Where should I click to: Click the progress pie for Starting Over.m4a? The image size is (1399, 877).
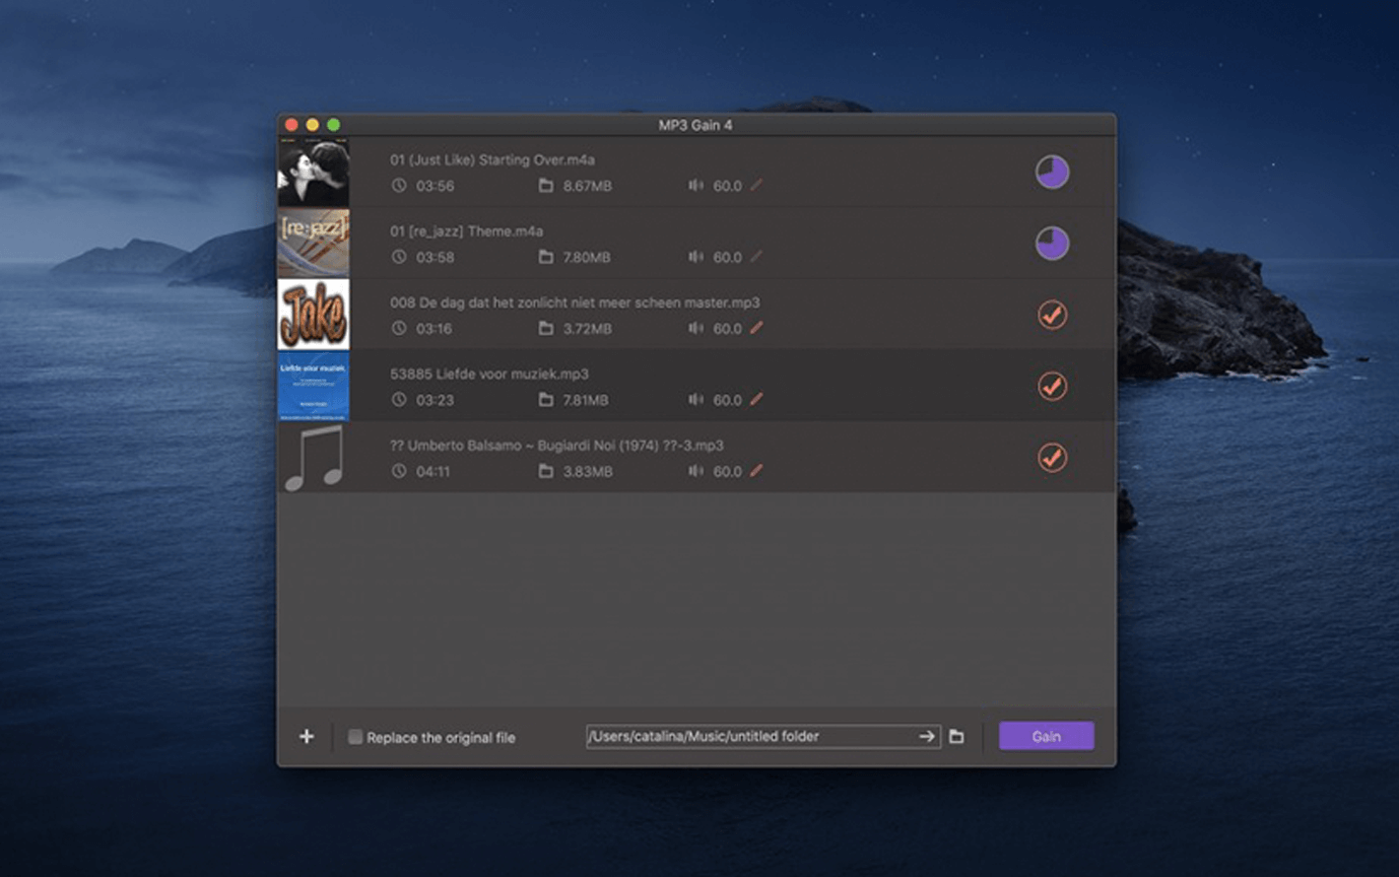(x=1052, y=171)
